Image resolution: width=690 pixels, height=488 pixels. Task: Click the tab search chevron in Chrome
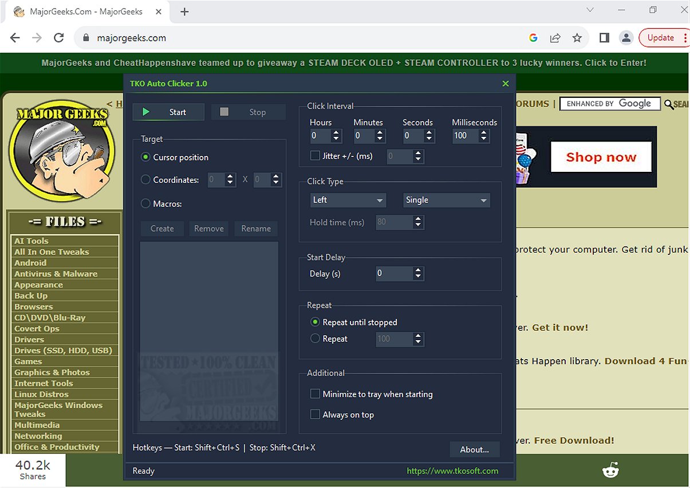point(590,10)
